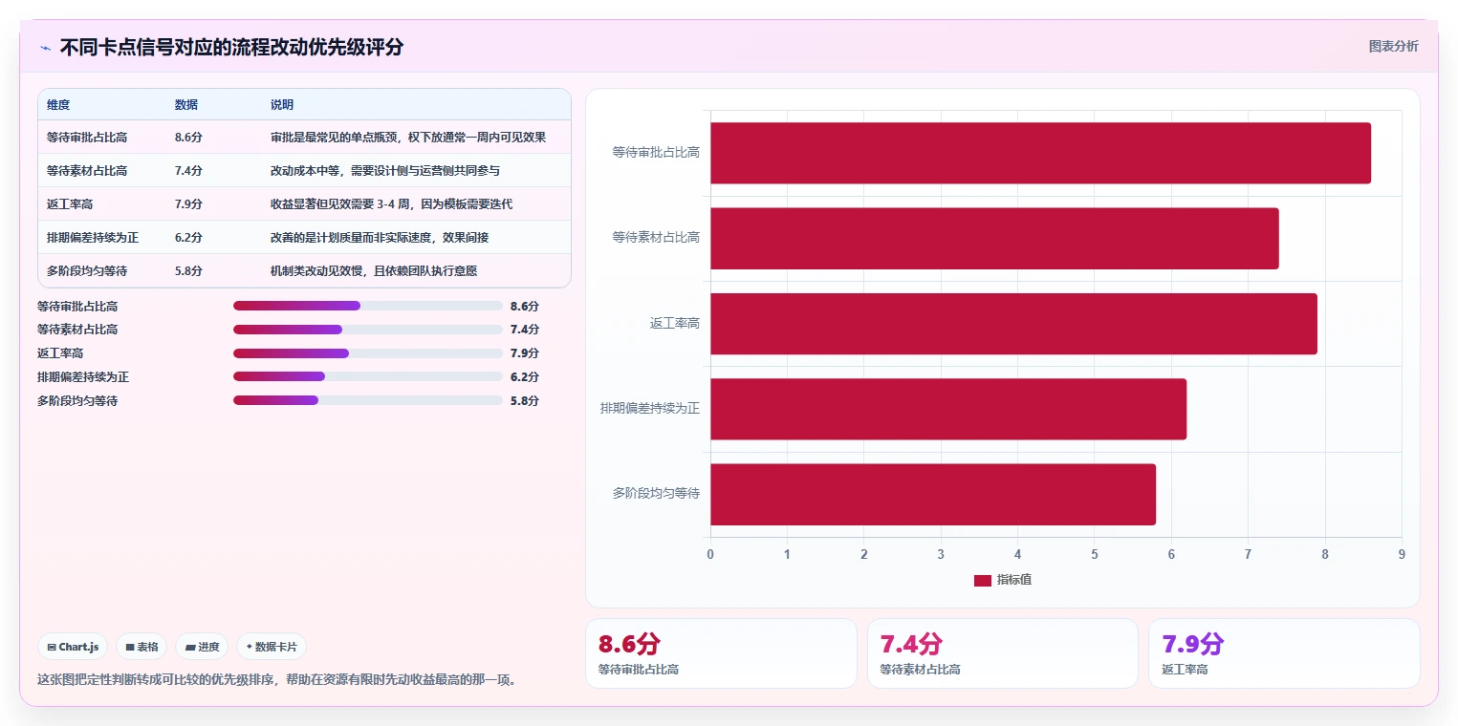Click the footer caption starting 这张图把定性判断
Viewport: 1458px width, 726px height.
click(x=277, y=680)
